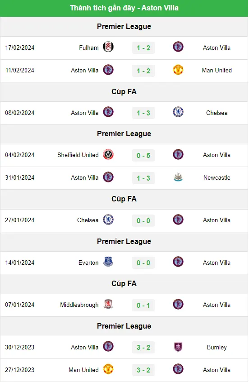Select the 3 - 2 score against Burnley
The image size is (249, 382).
pos(143,348)
